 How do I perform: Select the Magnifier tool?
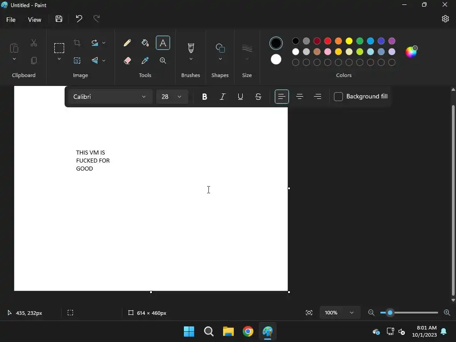163,61
